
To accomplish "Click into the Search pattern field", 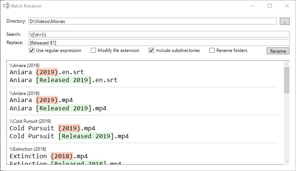I will click(159, 34).
